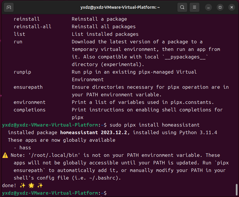
Task: Click the terminal search icon
Action: pyautogui.click(x=182, y=7)
